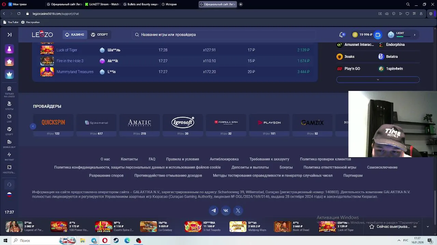Image resolution: width=437 pixels, height=245 pixels.
Task: Open 'Депозиты и выплаты' footer link
Action: tap(250, 167)
